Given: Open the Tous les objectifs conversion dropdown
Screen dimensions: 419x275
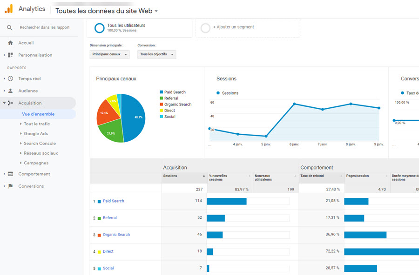Looking at the screenshot, I should (x=156, y=54).
